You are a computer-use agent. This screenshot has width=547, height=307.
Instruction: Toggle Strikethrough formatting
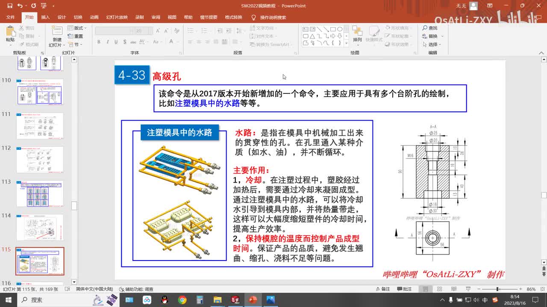[x=133, y=42]
